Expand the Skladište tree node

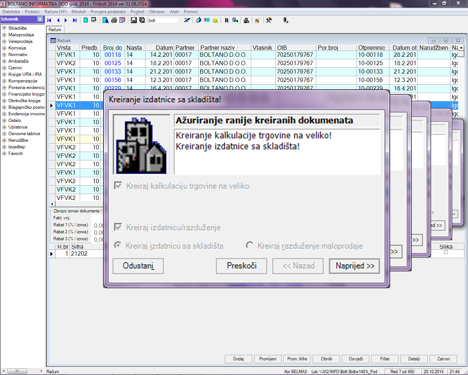(4, 28)
